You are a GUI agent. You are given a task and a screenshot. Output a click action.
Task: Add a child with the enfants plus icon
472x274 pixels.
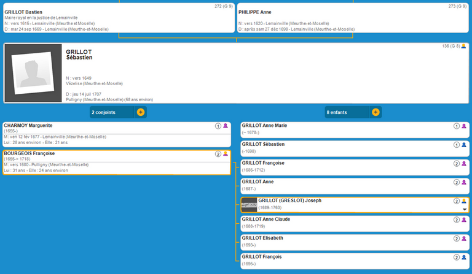point(375,112)
